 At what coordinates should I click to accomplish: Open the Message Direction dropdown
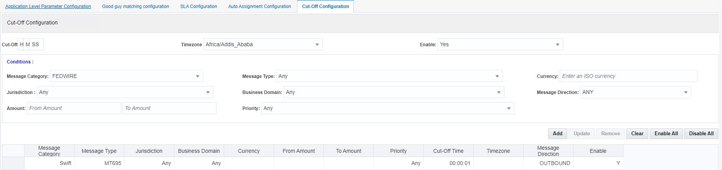(635, 92)
